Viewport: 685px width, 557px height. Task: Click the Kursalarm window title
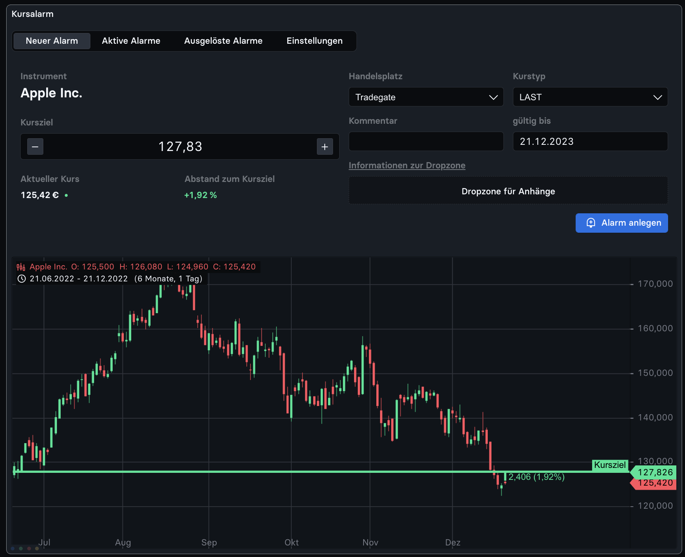coord(33,14)
